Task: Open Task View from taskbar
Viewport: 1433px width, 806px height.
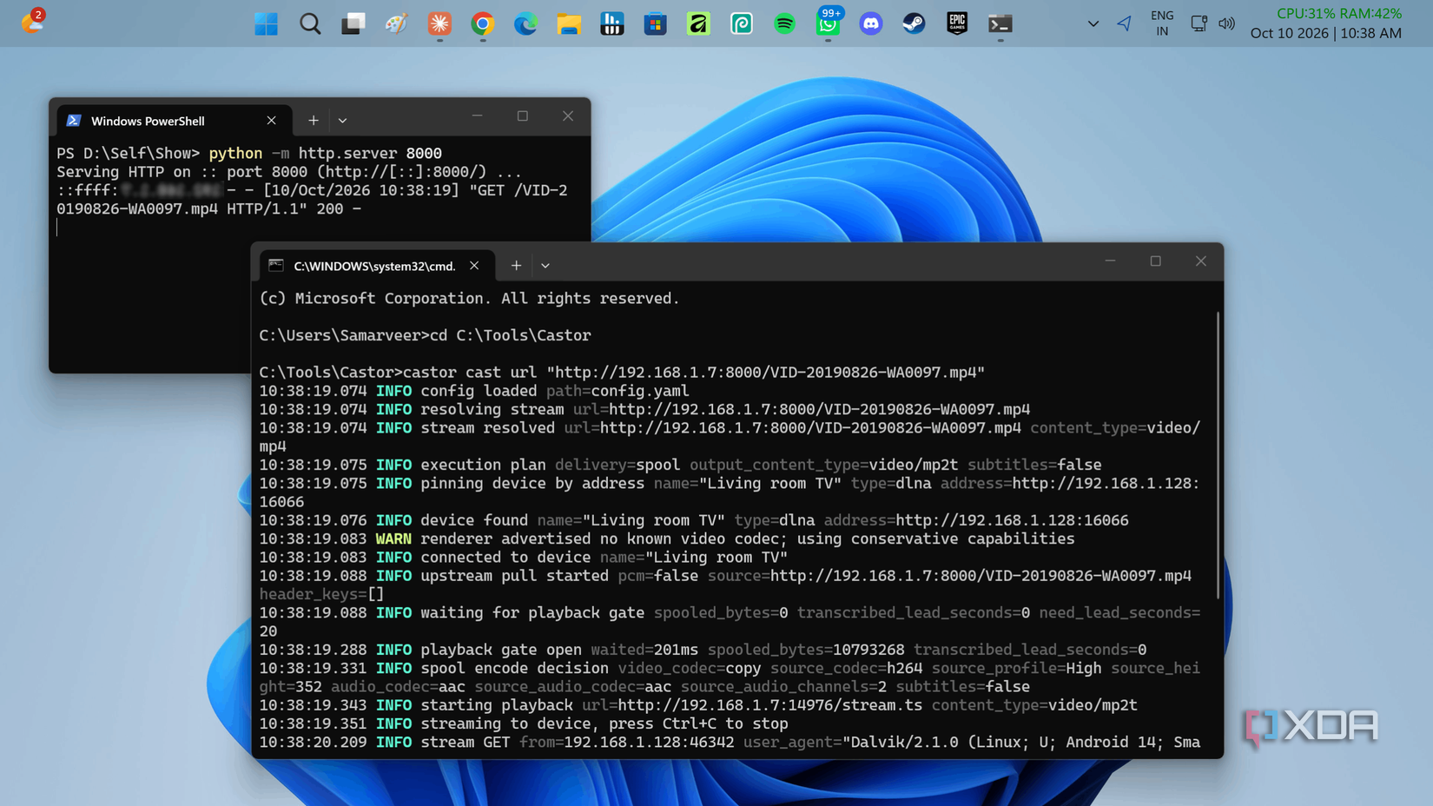Action: coord(353,23)
